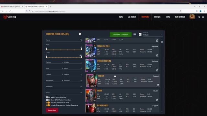Click the Level slider maximum handle

(x=82, y=57)
